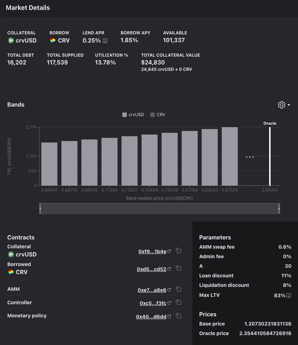Click the Liquidation discount value 8%
The height and width of the screenshot is (345, 298).
pyautogui.click(x=287, y=285)
